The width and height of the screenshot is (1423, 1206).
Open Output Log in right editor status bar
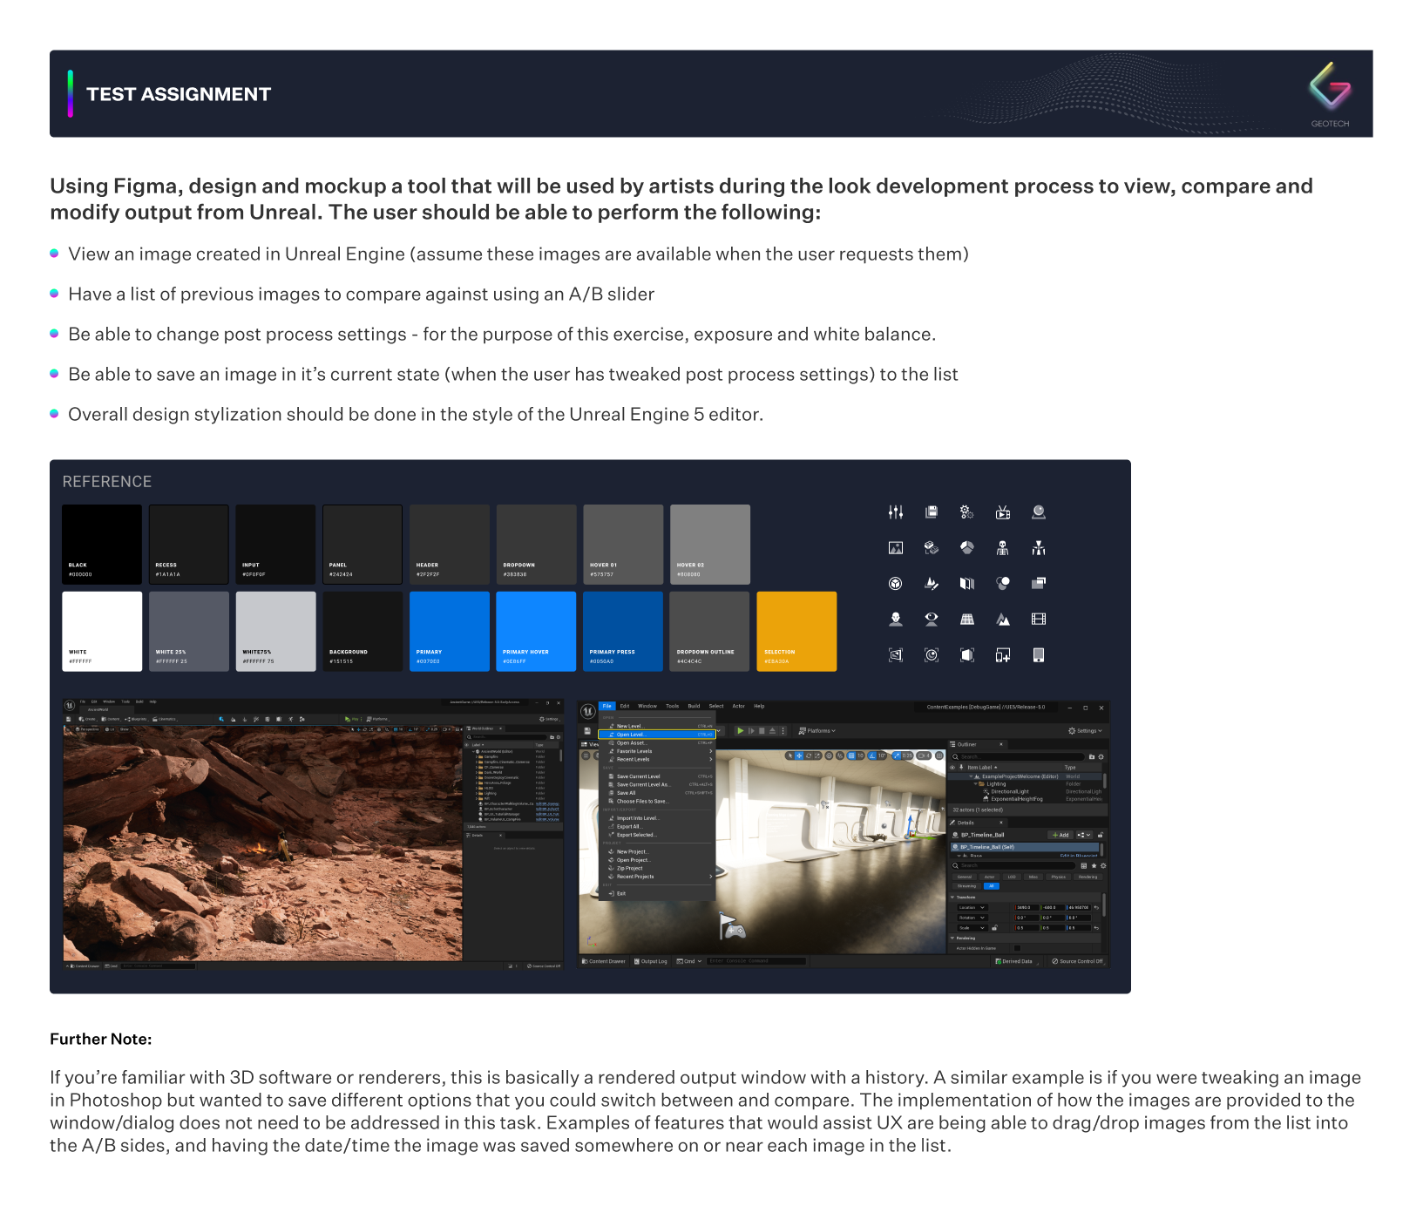click(x=651, y=962)
